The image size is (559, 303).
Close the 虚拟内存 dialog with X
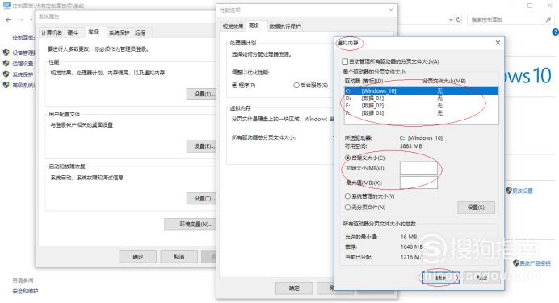coord(498,43)
